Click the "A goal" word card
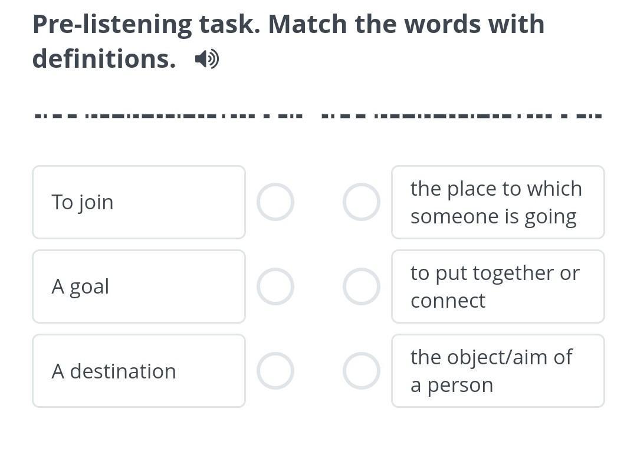Screen dimensions: 637x471 [139, 286]
